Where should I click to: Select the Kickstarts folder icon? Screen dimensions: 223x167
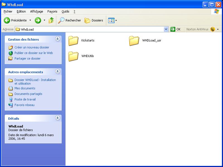pos(73,41)
